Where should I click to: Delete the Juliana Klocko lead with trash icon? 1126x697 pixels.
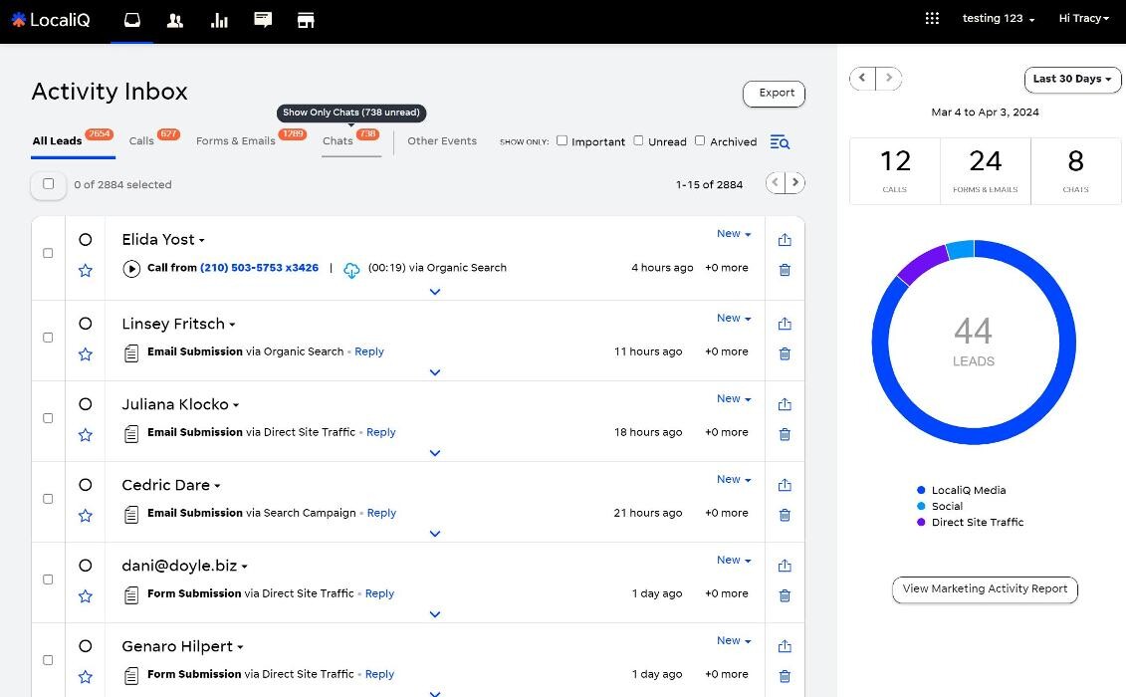pos(785,434)
